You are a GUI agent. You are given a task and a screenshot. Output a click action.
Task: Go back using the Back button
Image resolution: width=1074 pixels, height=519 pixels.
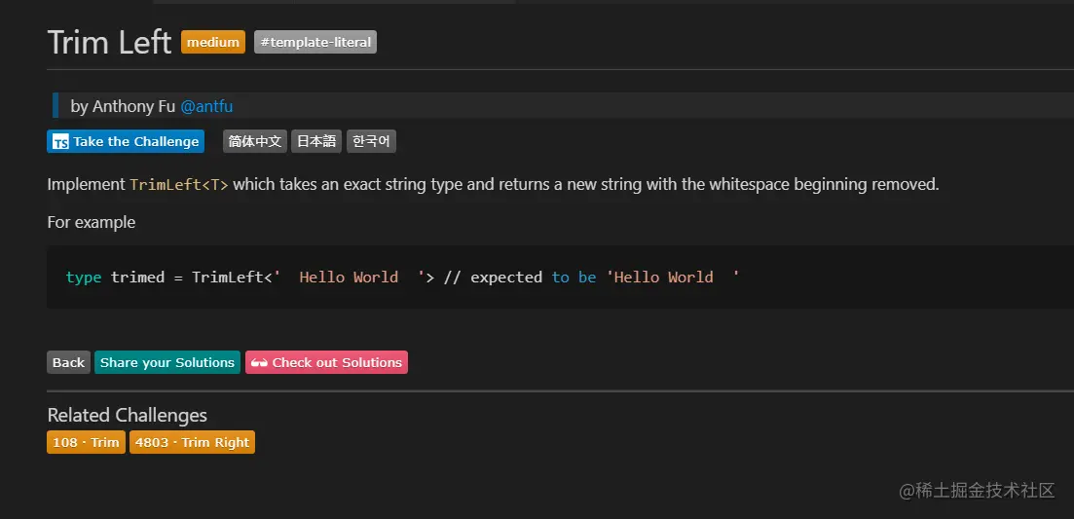click(x=68, y=363)
